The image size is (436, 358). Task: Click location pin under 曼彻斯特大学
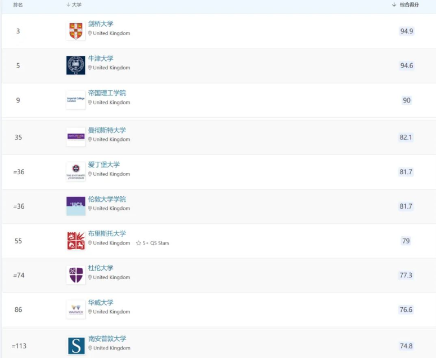(90, 139)
